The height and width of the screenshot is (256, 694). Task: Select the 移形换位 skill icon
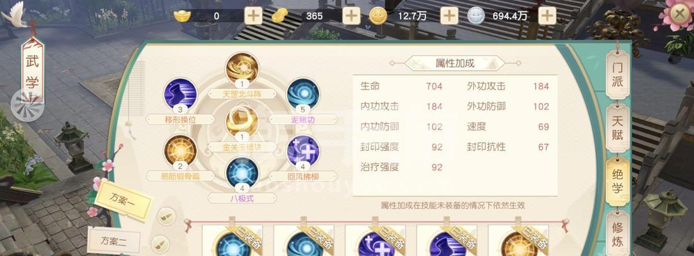tap(179, 93)
